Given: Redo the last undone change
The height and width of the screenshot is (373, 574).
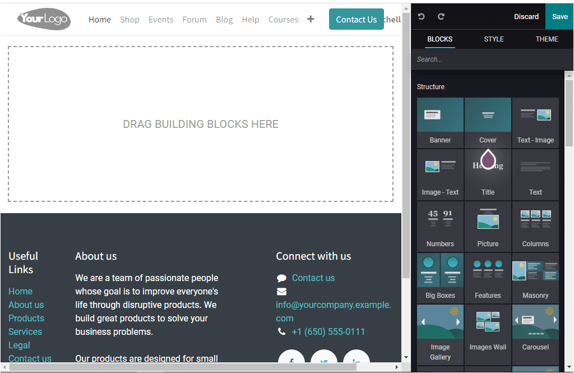Looking at the screenshot, I should 441,16.
